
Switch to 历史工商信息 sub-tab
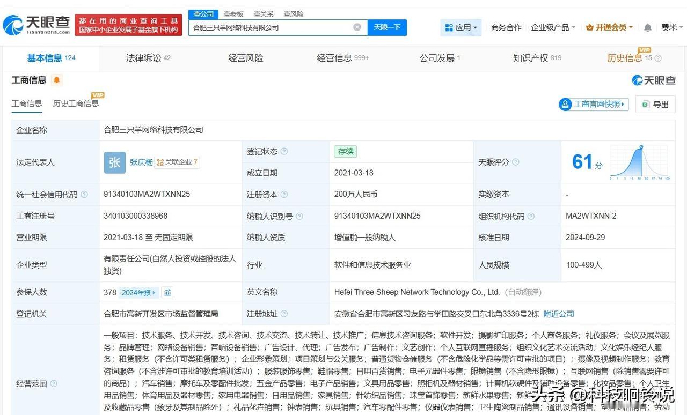(76, 103)
